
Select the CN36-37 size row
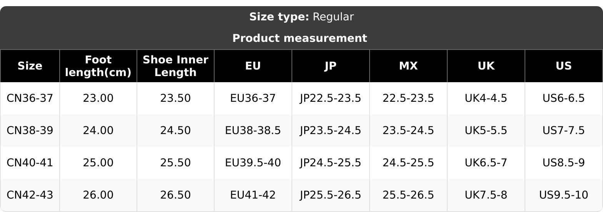click(x=30, y=98)
